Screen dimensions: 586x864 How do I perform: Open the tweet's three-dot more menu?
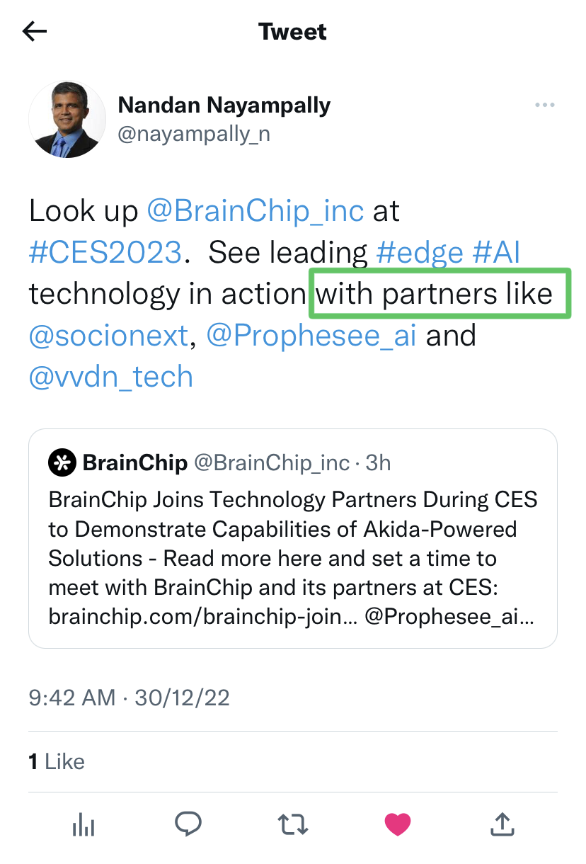pos(544,106)
